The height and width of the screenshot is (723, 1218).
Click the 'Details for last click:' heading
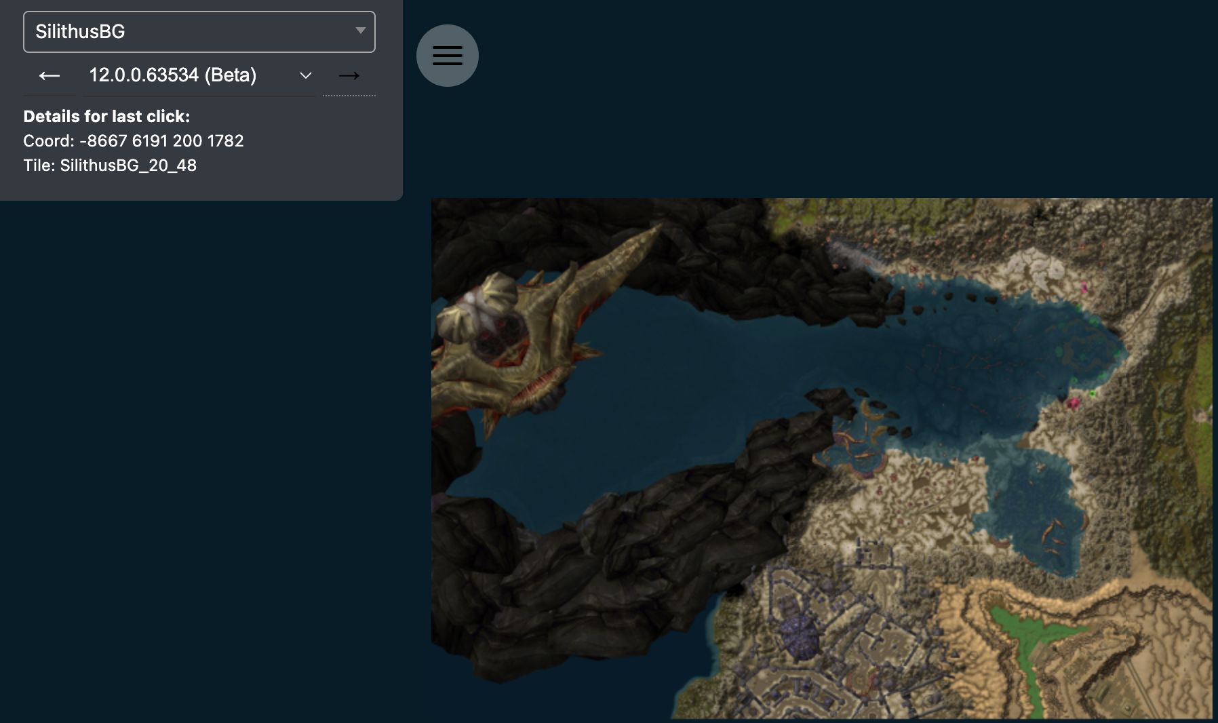point(106,117)
